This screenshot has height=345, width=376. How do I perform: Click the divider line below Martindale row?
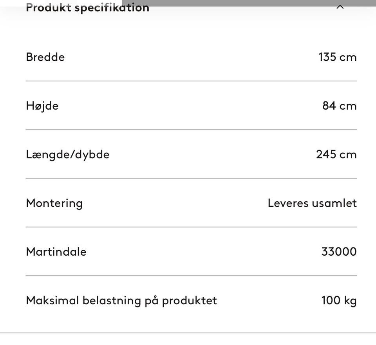[192, 276]
